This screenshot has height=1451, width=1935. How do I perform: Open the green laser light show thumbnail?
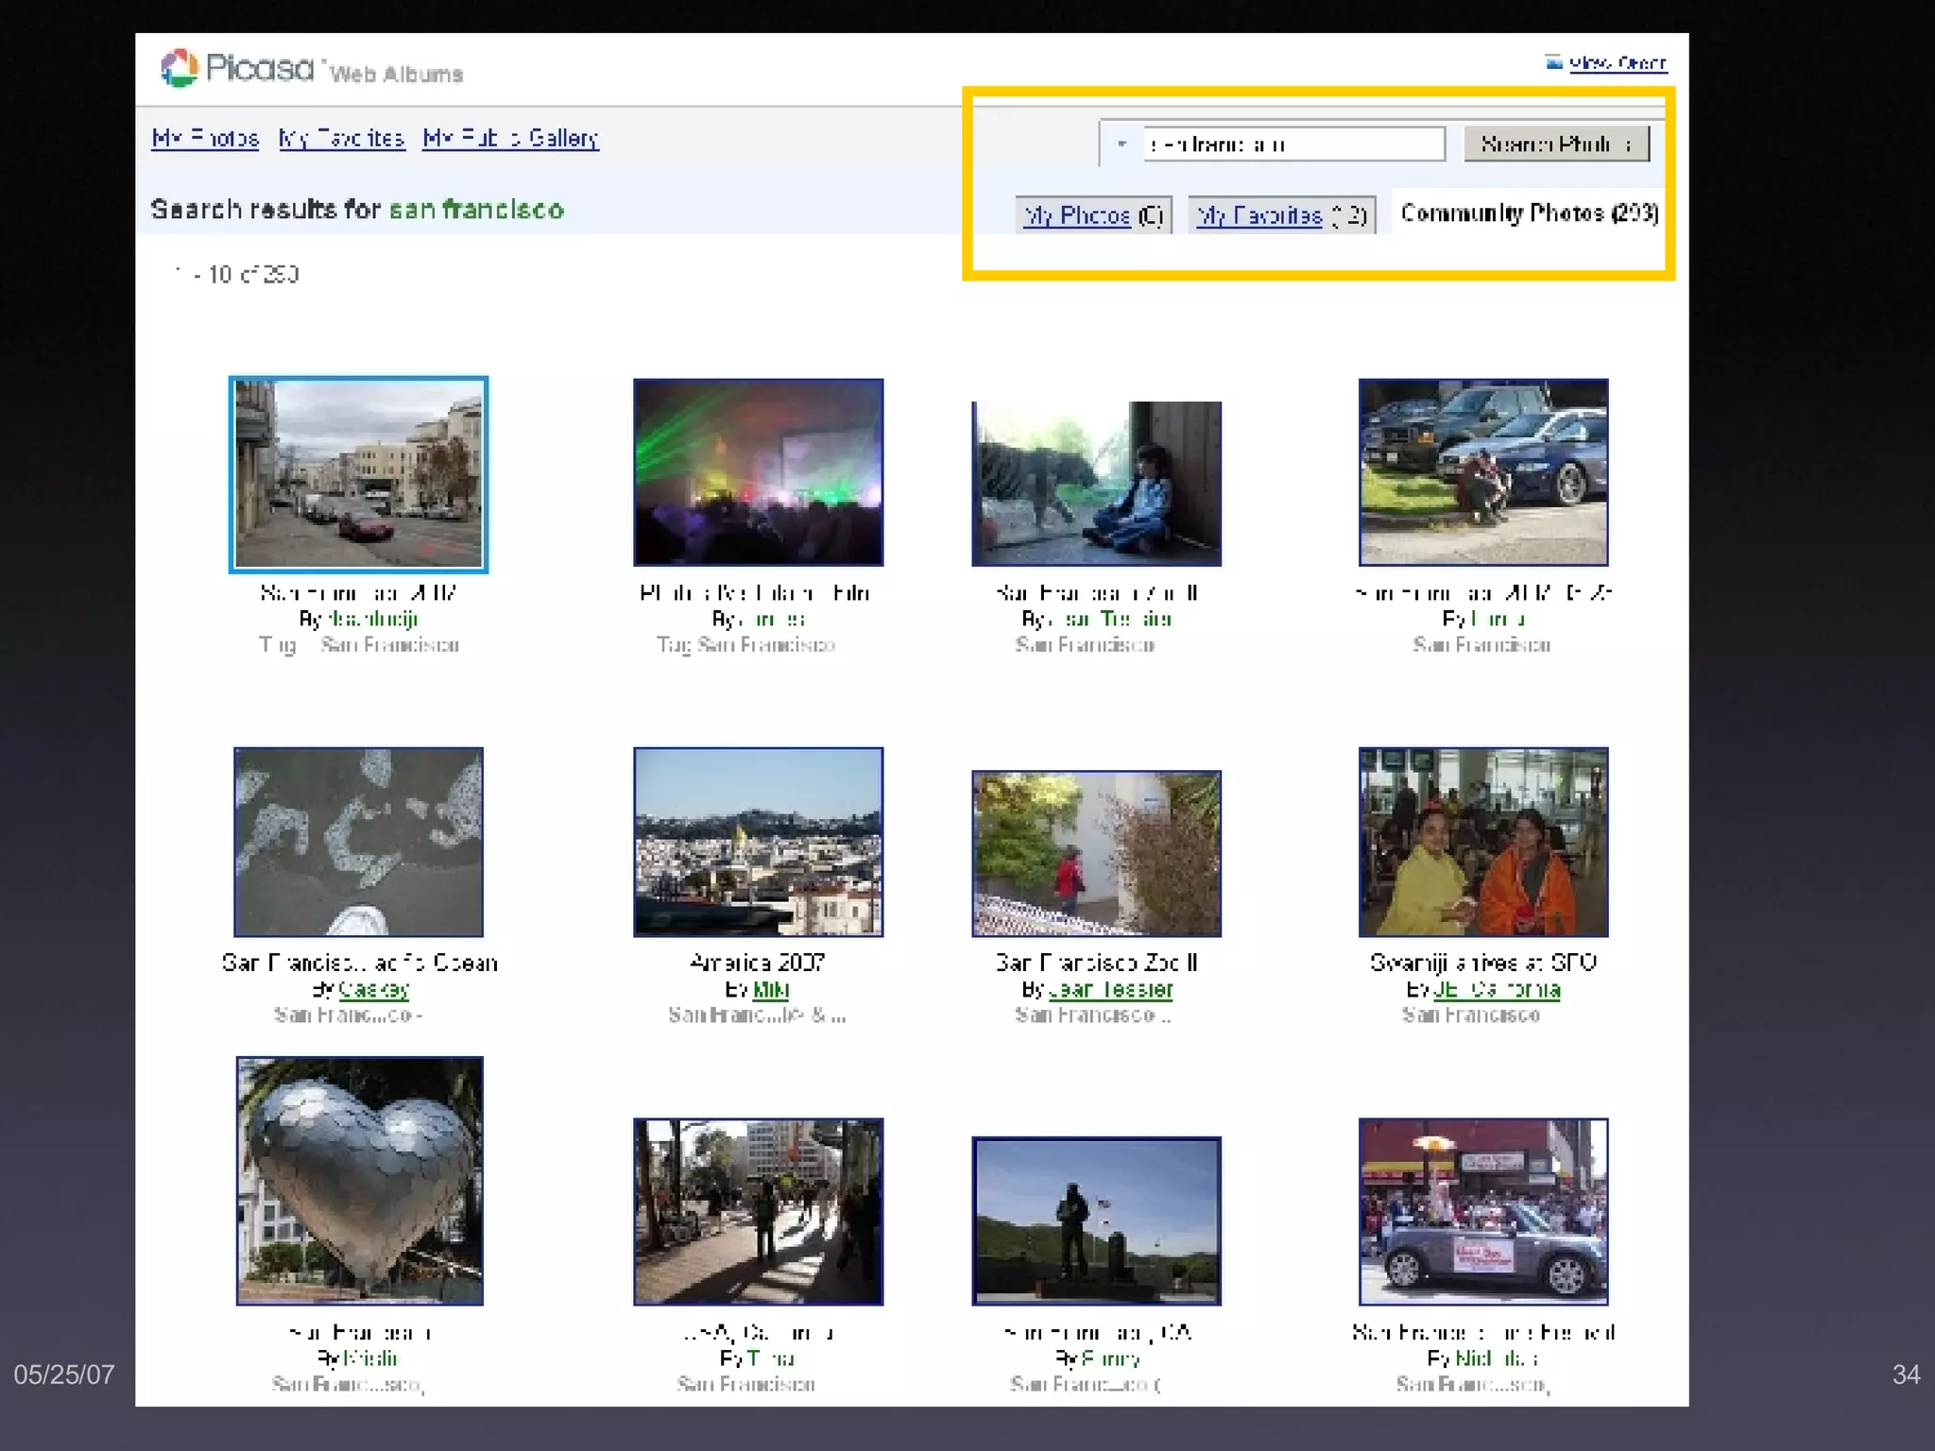tap(758, 472)
